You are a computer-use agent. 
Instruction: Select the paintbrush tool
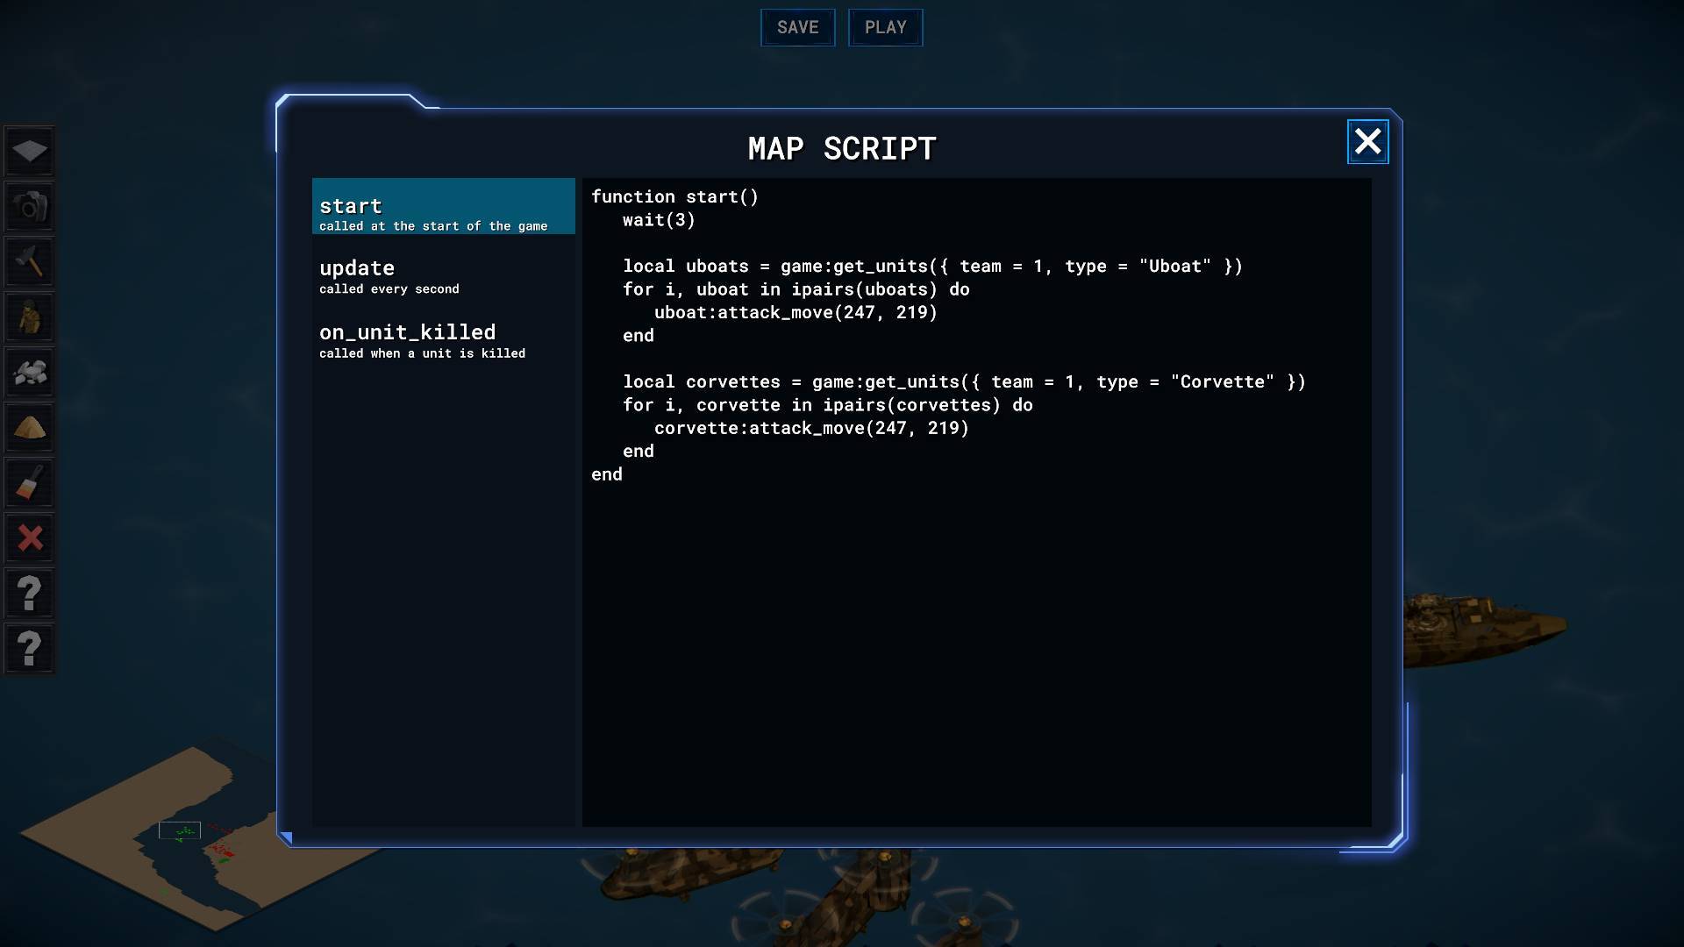[30, 483]
